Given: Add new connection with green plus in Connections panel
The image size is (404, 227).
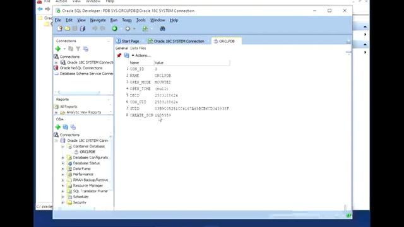Looking at the screenshot, I should pos(57,49).
